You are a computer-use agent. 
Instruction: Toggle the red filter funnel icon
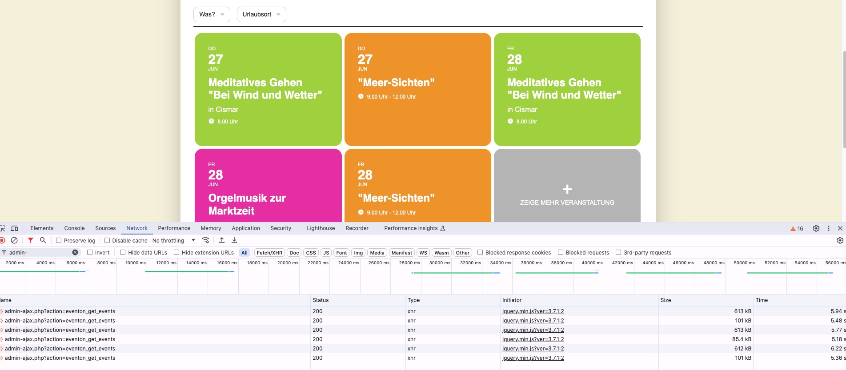31,240
